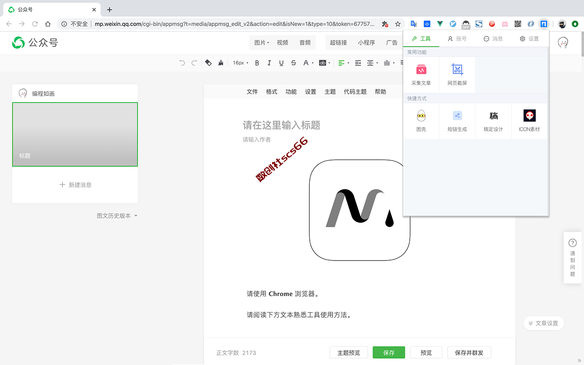Redo the last edit
Viewport: 584px width, 365px height.
coord(194,63)
